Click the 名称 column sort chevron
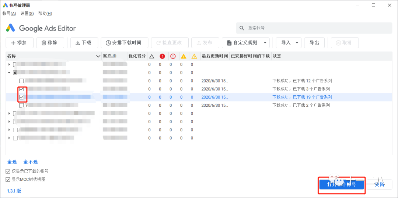This screenshot has width=398, height=198. [98, 56]
